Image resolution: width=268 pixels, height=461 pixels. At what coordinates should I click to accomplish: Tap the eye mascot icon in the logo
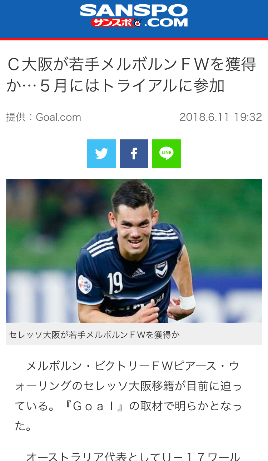(138, 23)
